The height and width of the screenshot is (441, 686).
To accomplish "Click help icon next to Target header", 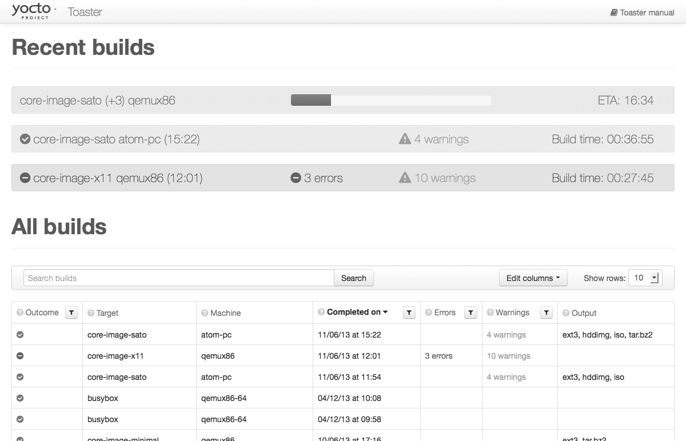I will [x=91, y=313].
